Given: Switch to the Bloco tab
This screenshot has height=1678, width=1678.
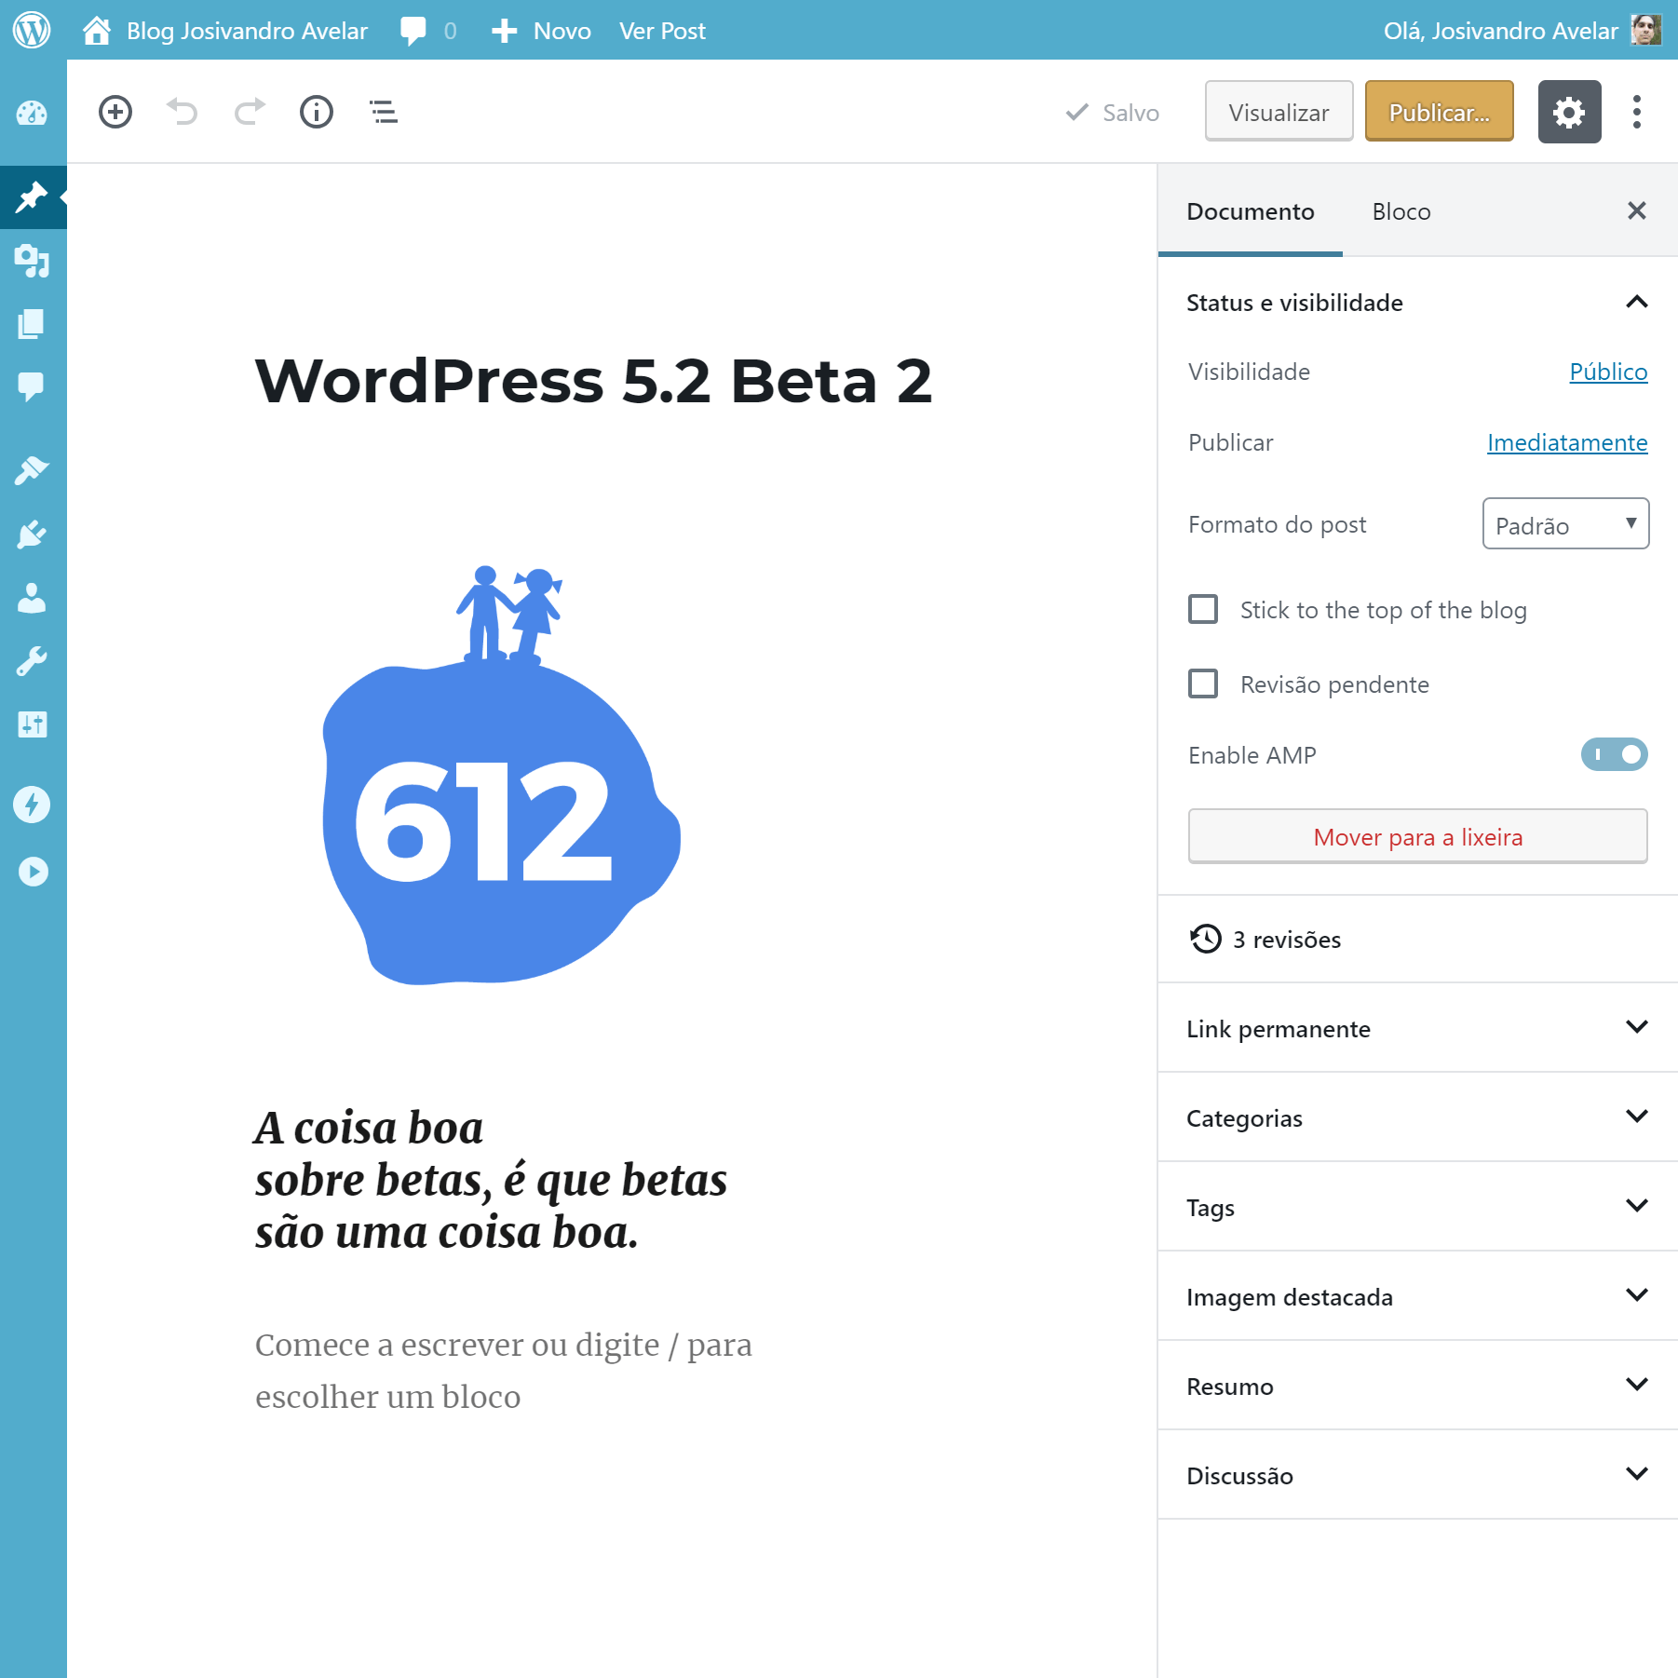Looking at the screenshot, I should pyautogui.click(x=1401, y=211).
